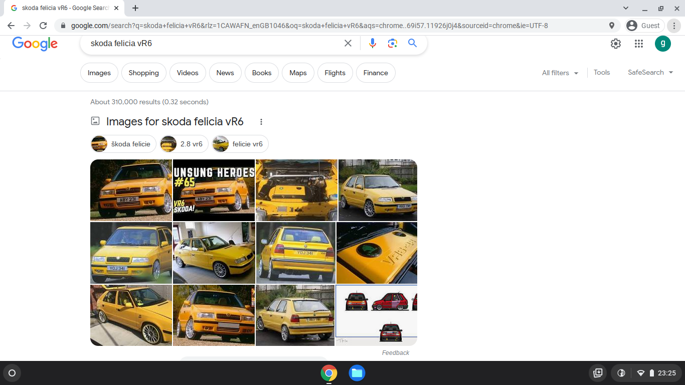
Task: Open the Feedback link below images
Action: pyautogui.click(x=396, y=353)
